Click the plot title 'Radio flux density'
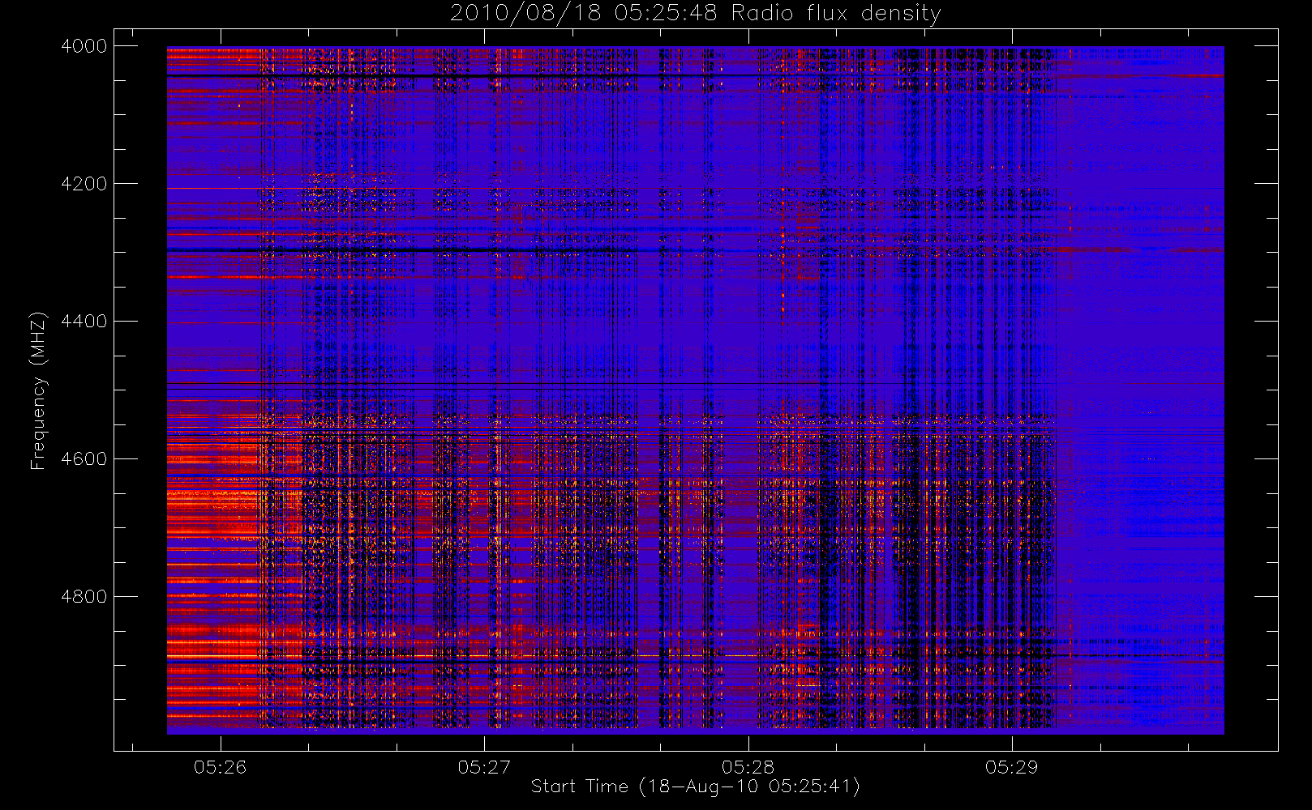Image resolution: width=1312 pixels, height=810 pixels. 836,14
